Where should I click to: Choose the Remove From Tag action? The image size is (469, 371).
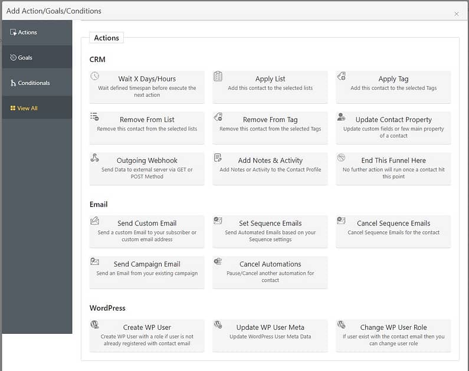coord(270,128)
